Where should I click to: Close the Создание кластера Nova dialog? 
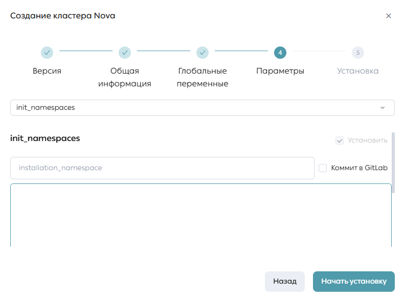click(389, 16)
